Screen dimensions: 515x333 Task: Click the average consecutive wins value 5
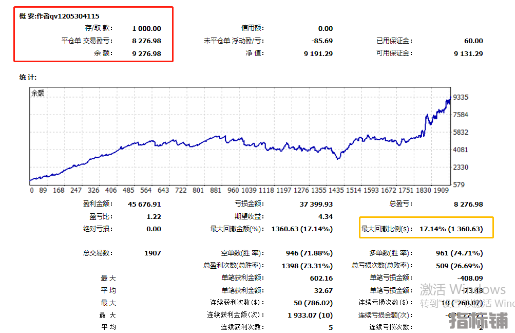(331, 328)
